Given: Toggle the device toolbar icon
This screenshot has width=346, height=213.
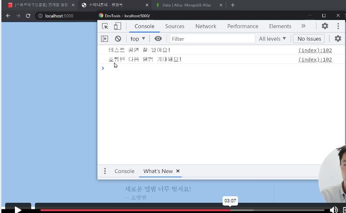Looking at the screenshot, I should [x=117, y=26].
